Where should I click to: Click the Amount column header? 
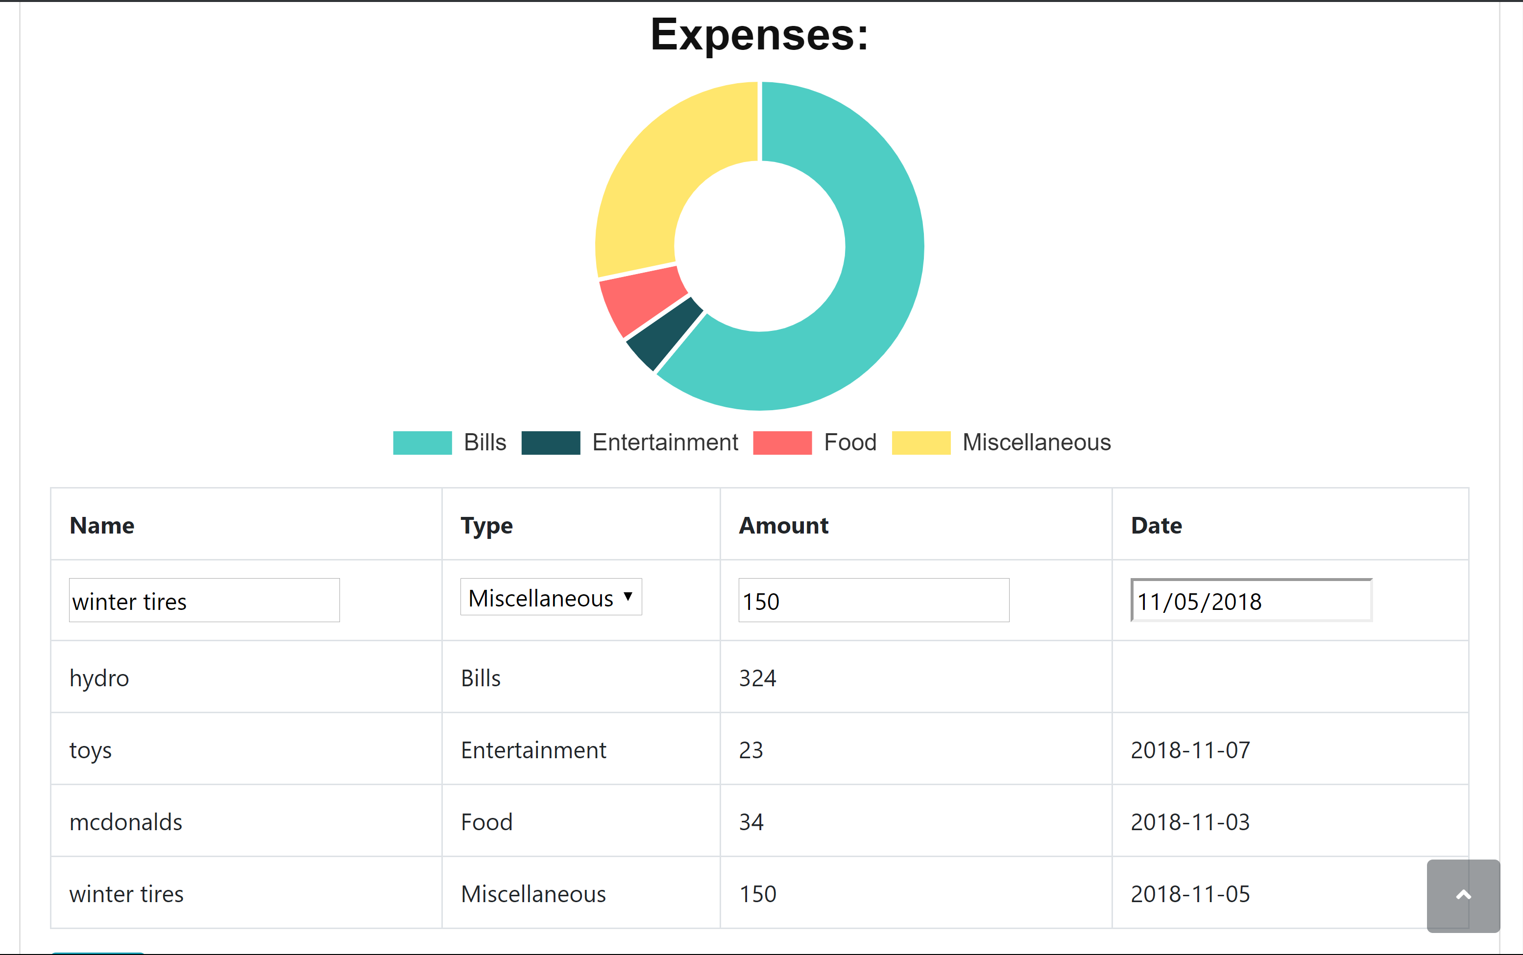(783, 526)
